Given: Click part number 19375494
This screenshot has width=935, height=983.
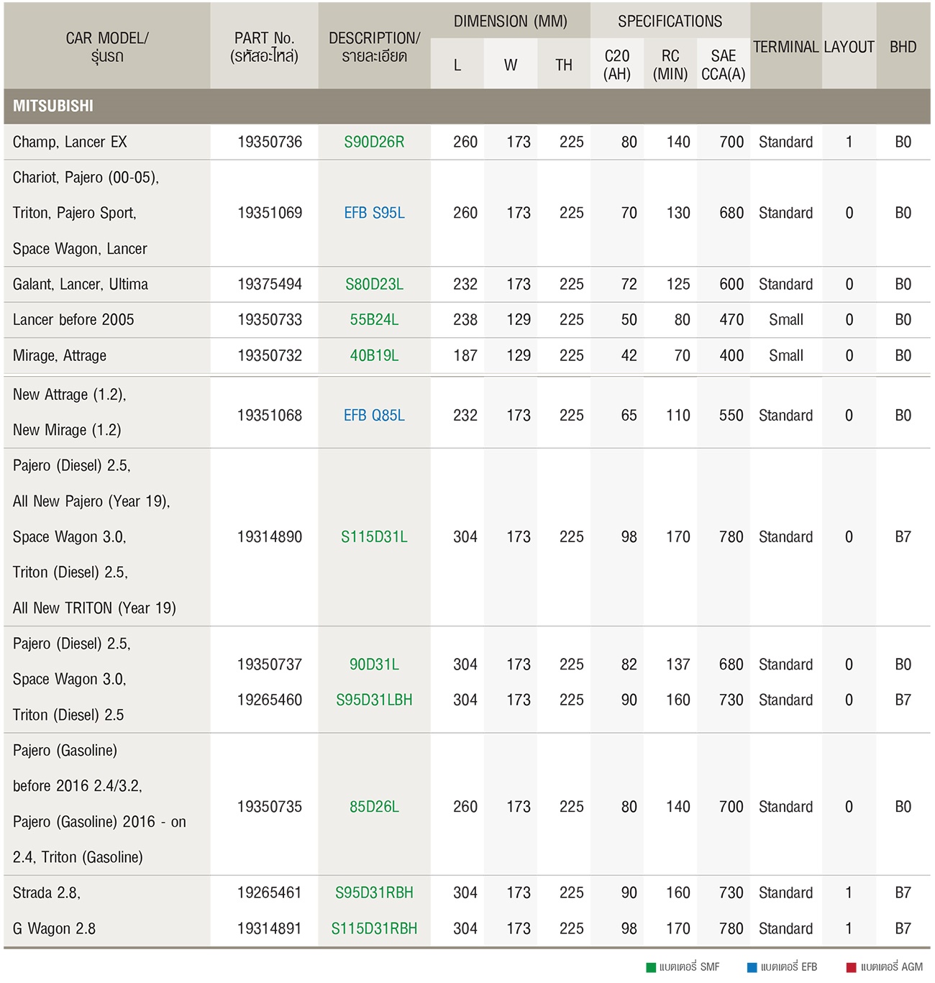Looking at the screenshot, I should (270, 284).
